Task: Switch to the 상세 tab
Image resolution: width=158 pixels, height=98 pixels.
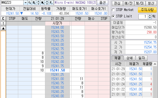Action: pos(130,58)
